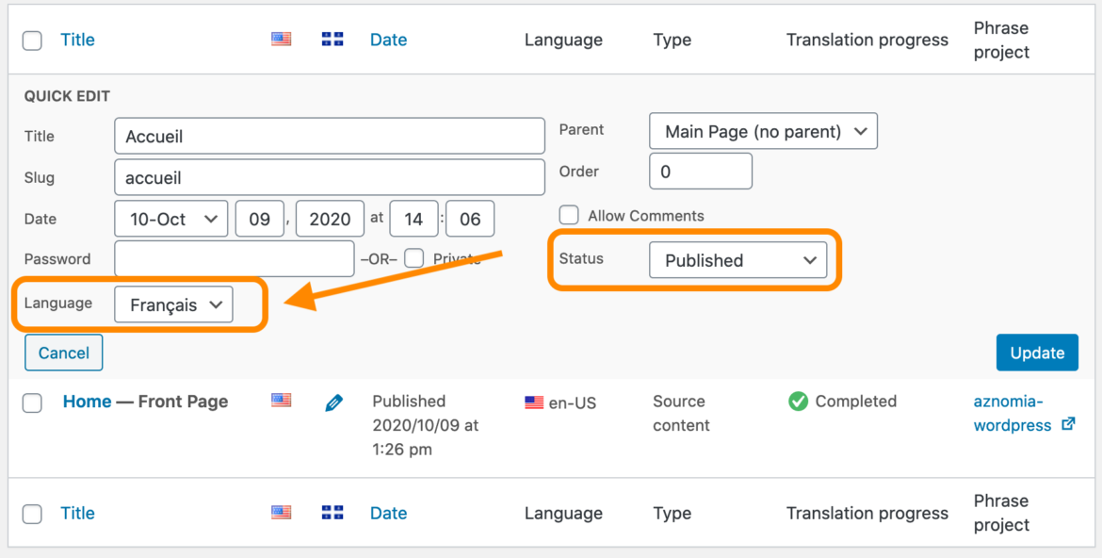Check the Private checkbox
1102x558 pixels.
click(414, 257)
